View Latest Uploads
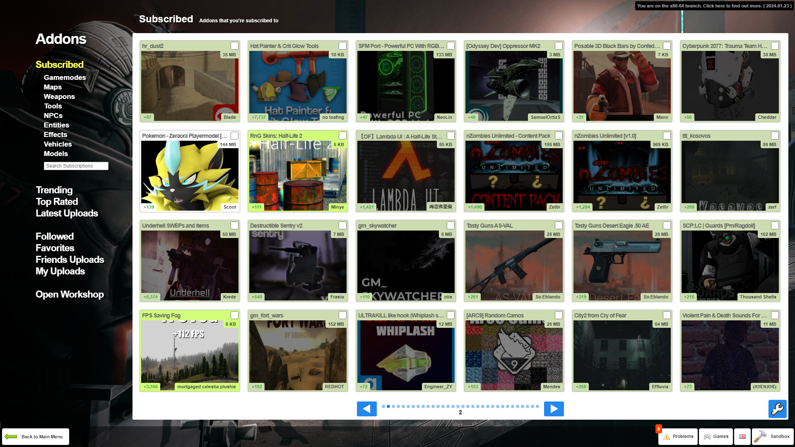 [x=67, y=213]
